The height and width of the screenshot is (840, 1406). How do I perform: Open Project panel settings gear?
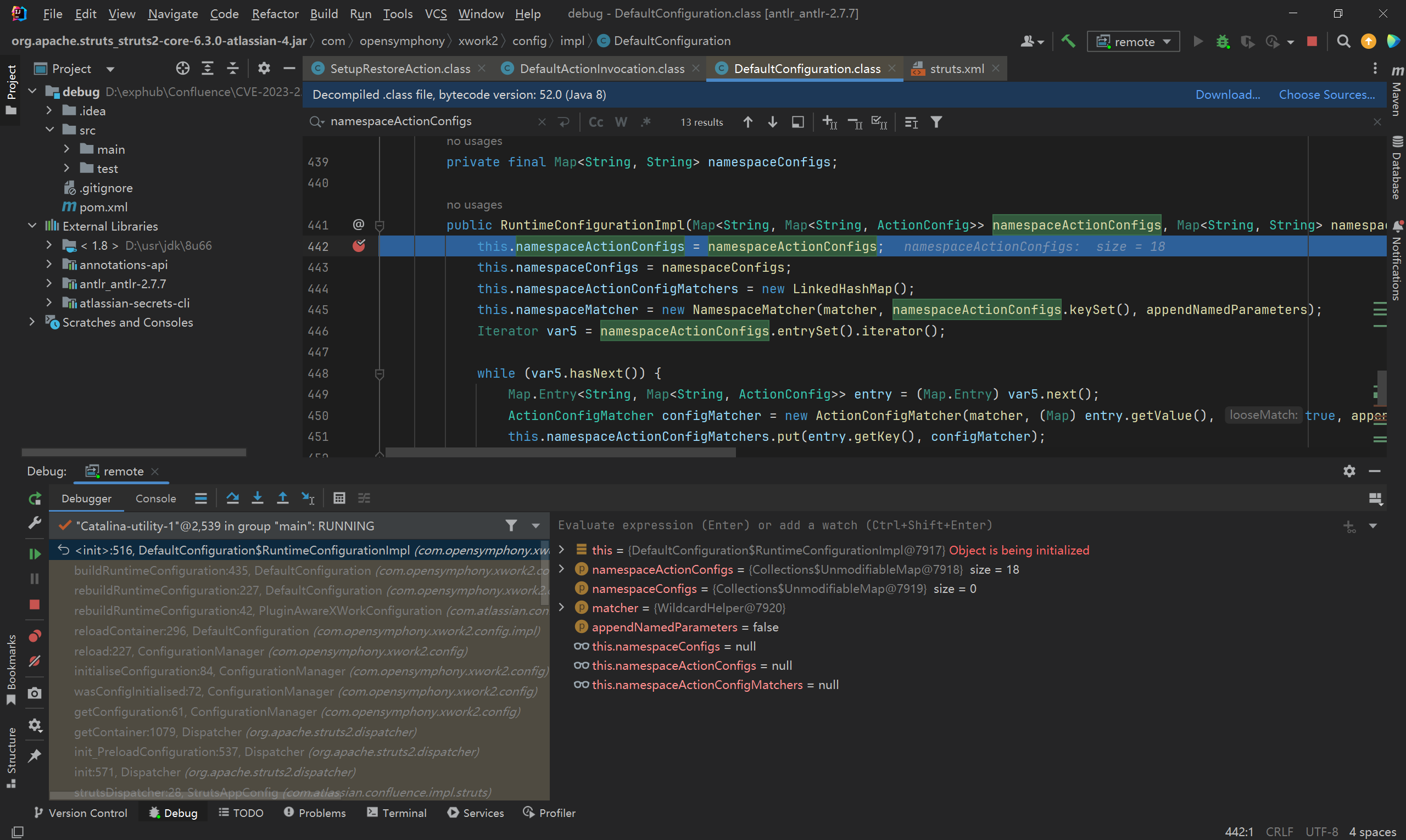(264, 69)
